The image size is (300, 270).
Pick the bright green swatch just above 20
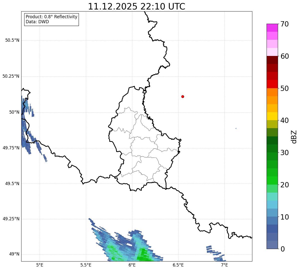click(x=272, y=180)
